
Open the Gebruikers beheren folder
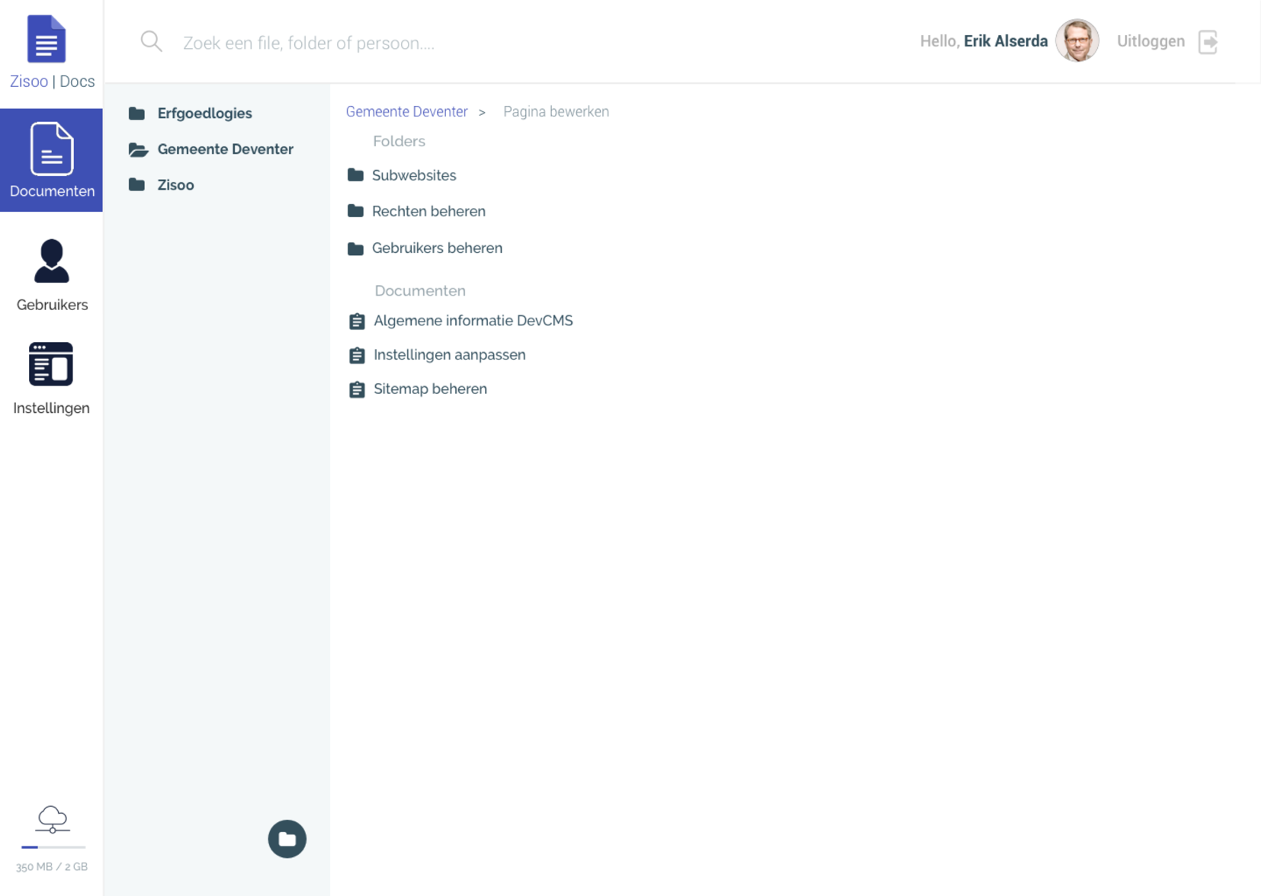pos(436,248)
